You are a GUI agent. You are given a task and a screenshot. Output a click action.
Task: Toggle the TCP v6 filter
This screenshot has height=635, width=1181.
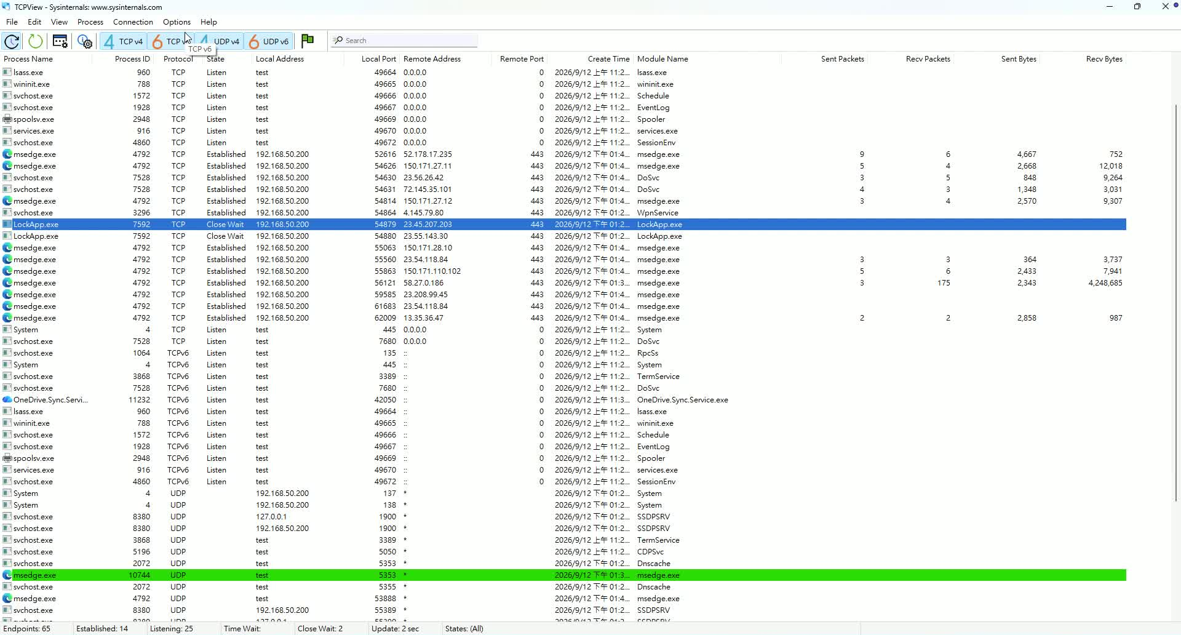click(x=170, y=41)
